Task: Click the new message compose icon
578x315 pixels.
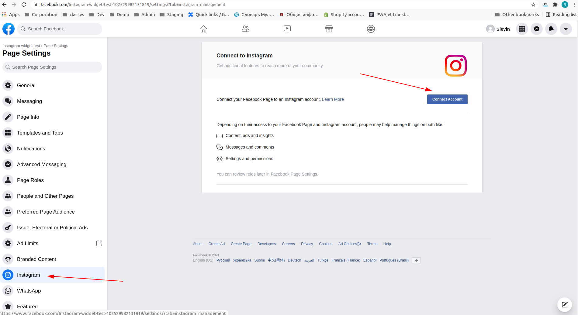Action: click(565, 305)
